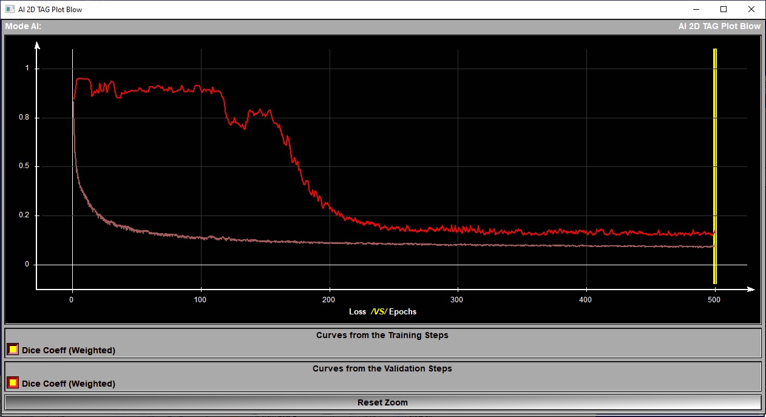This screenshot has width=766, height=417.
Task: Click the x-axis tick label 100
Action: [201, 300]
